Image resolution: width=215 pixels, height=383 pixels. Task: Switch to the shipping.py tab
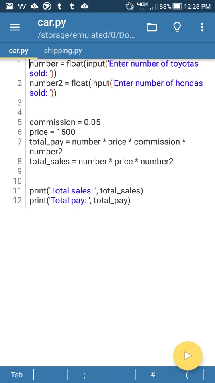click(x=63, y=51)
